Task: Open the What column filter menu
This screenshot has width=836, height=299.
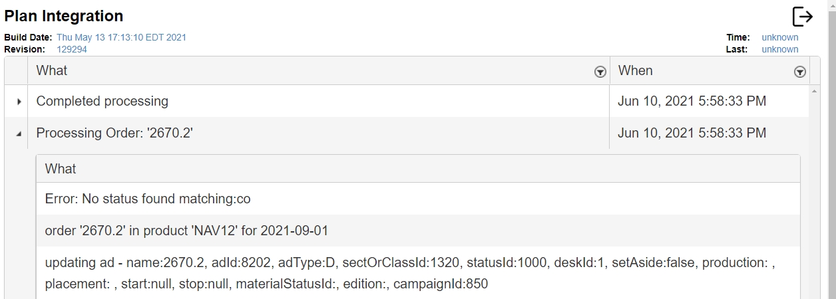Action: [x=600, y=72]
